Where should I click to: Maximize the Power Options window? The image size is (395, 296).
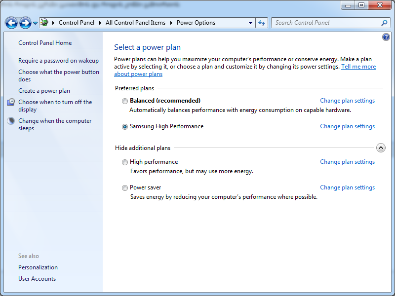coord(361,5)
